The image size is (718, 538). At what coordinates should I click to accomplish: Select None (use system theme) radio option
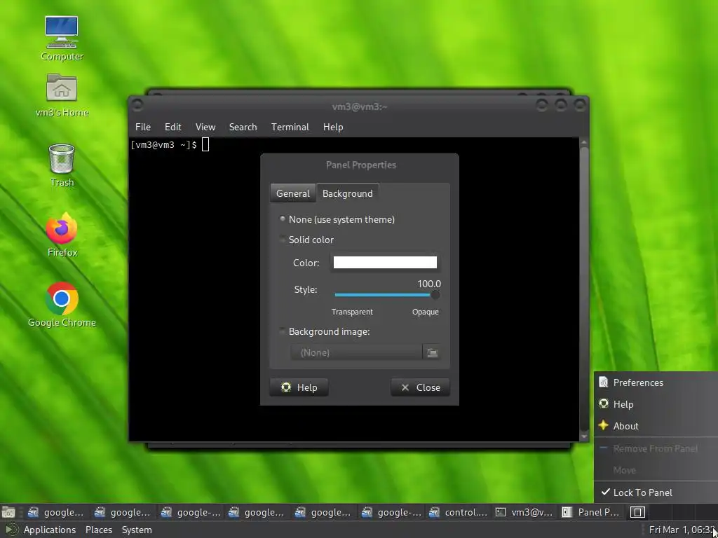click(x=337, y=219)
